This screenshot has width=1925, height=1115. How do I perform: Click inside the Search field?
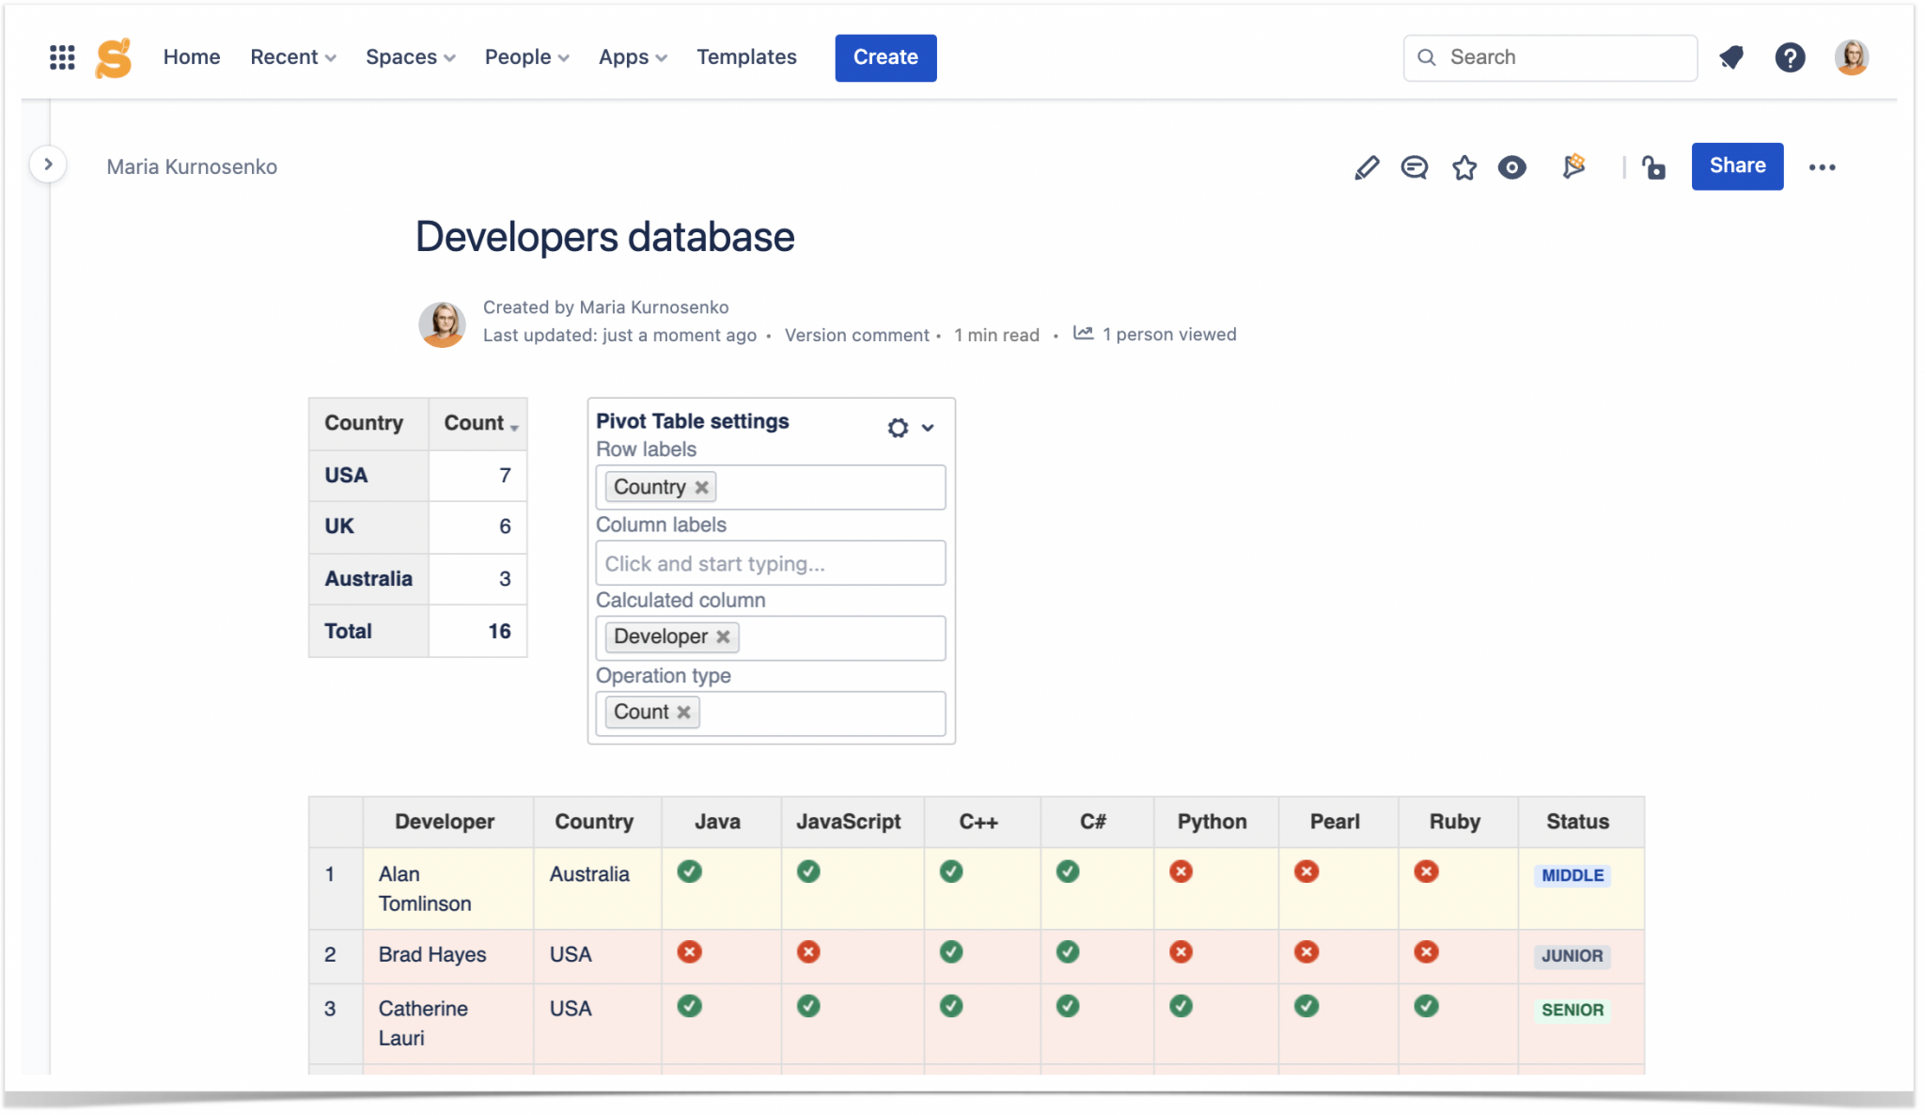coord(1549,57)
